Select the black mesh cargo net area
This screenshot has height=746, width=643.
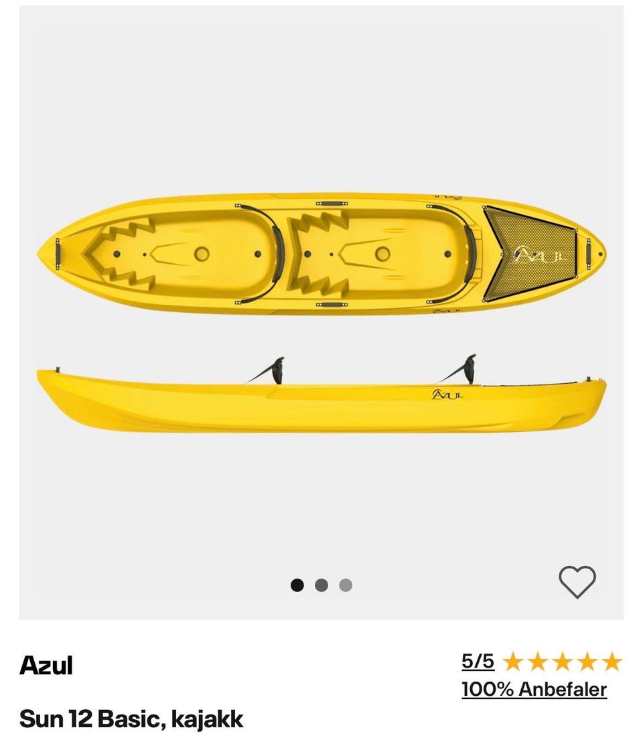point(530,254)
